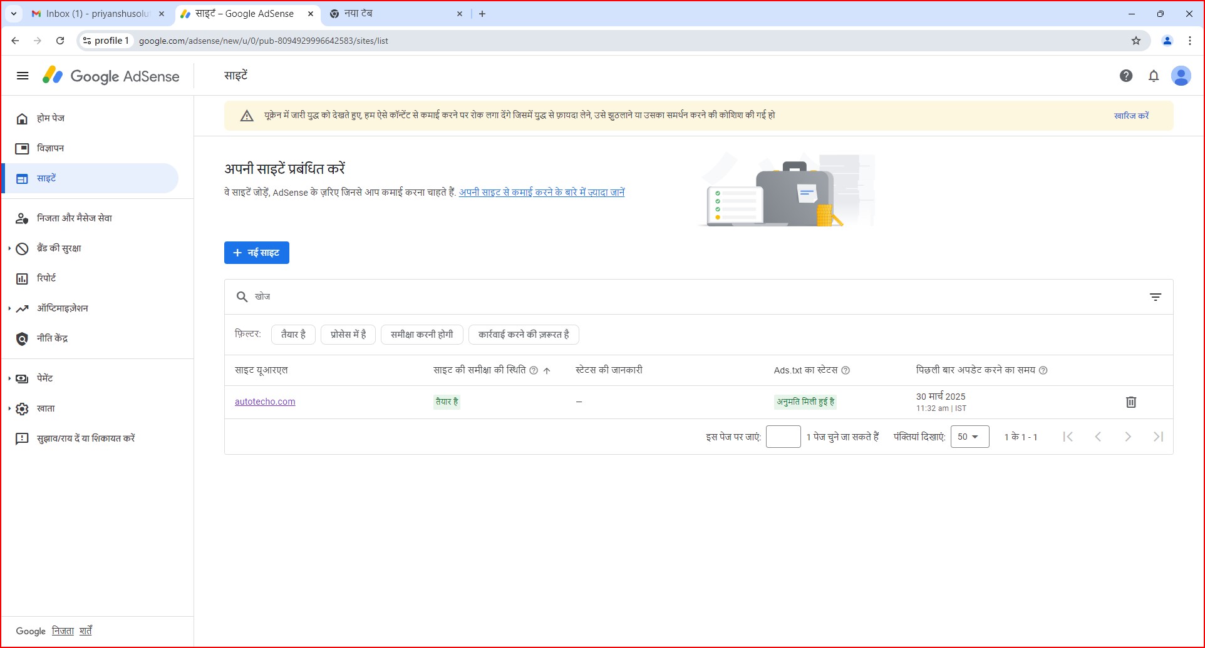Screen dimensions: 1205x648
Task: Go to the first page arrow
Action: [x=1068, y=437]
